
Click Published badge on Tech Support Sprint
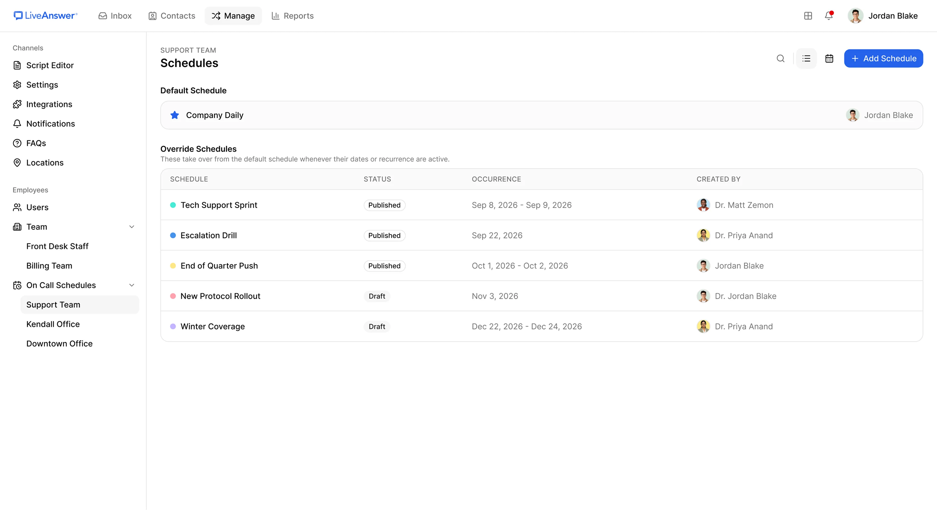[x=384, y=205]
